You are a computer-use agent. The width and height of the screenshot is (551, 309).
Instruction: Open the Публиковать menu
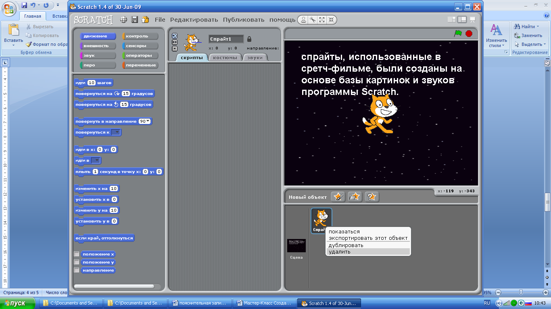(x=244, y=20)
